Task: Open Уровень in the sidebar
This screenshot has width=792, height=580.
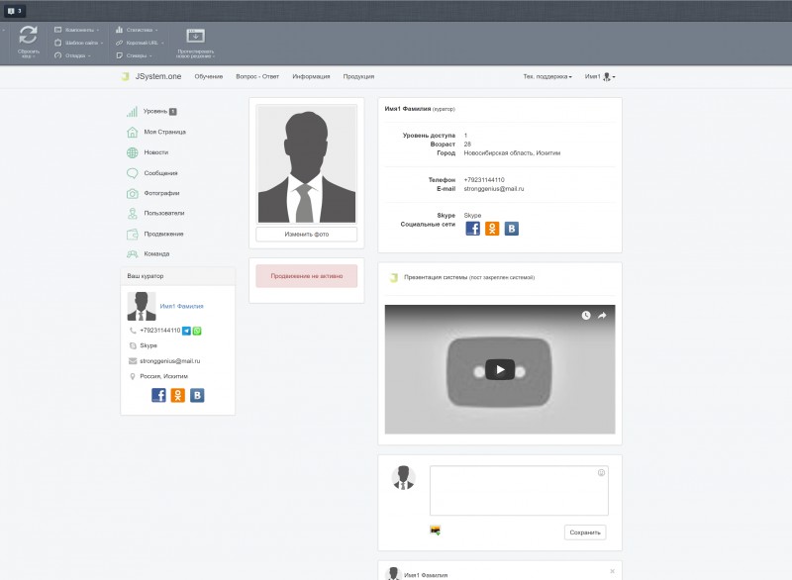Action: click(x=151, y=112)
